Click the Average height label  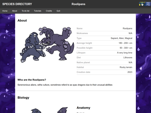(84, 43)
